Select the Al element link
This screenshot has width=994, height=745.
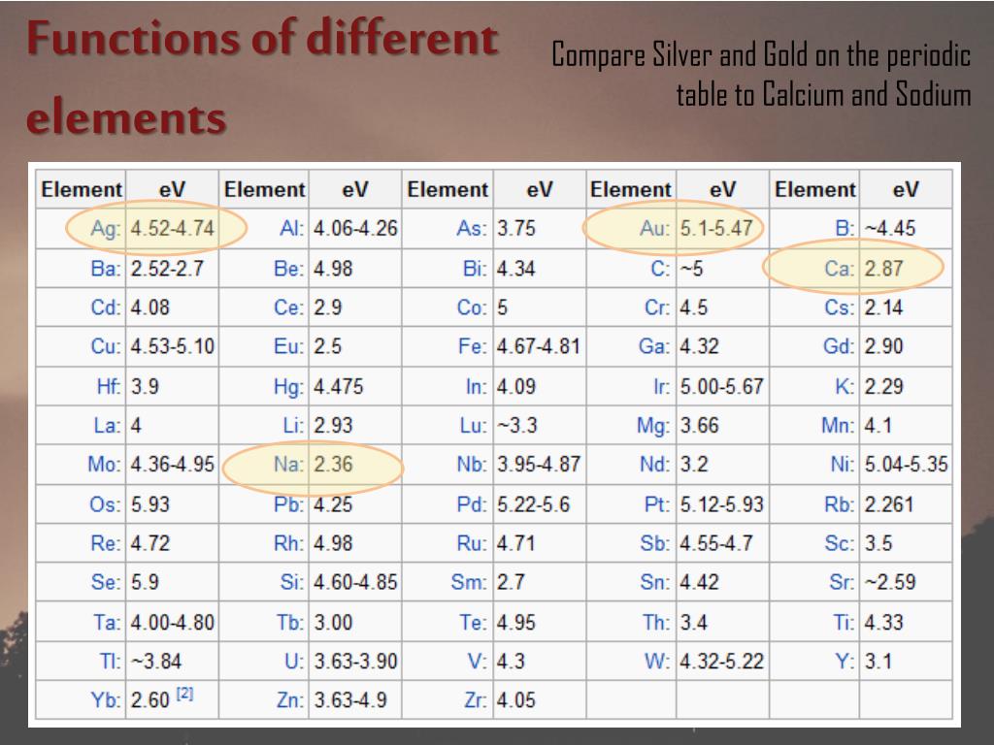point(289,229)
